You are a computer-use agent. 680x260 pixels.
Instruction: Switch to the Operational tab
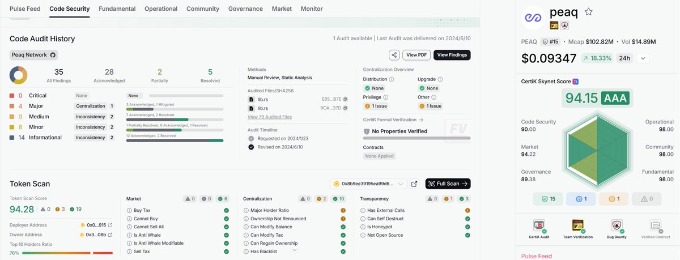(161, 9)
